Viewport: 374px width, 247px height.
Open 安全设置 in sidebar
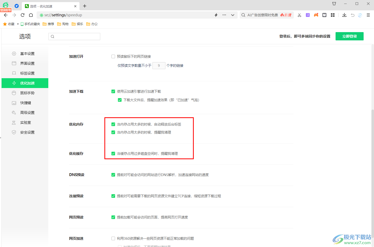point(25,132)
